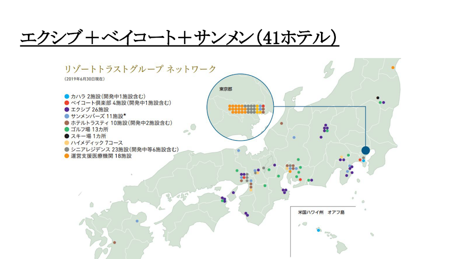Select the サンメンバーズ legend color dot
The height and width of the screenshot is (259, 461).
pyautogui.click(x=67, y=116)
